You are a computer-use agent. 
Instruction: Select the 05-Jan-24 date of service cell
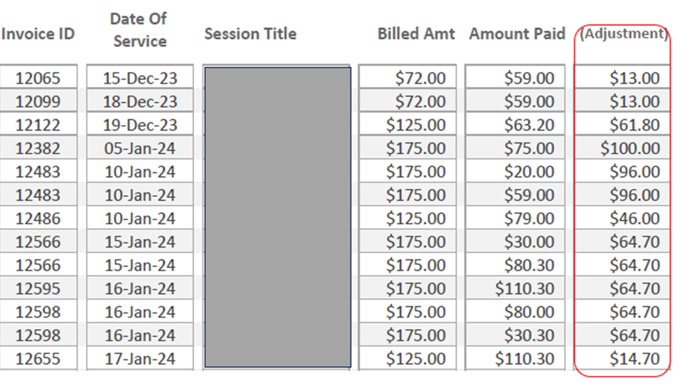[x=140, y=148]
